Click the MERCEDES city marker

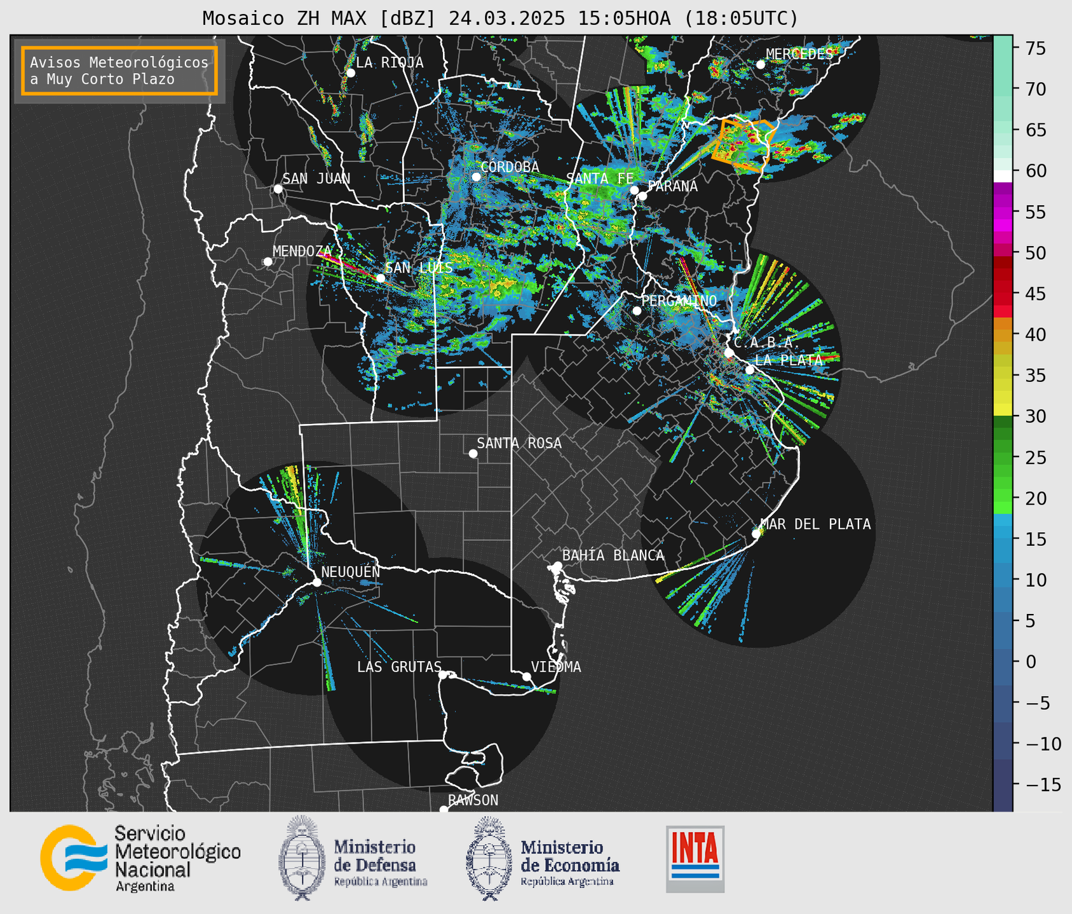[x=760, y=64]
